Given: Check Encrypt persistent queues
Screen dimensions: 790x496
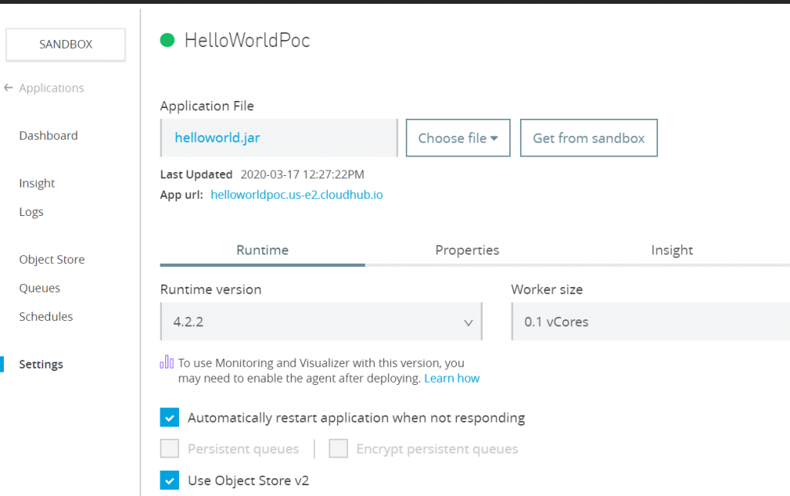Looking at the screenshot, I should (338, 448).
